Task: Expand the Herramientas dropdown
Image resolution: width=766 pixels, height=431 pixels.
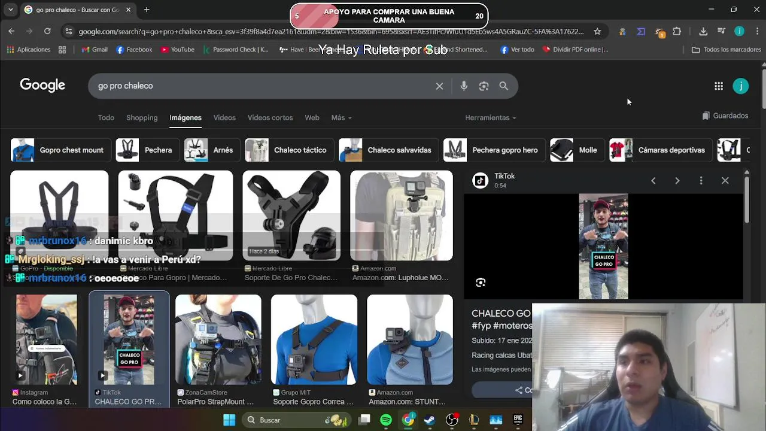Action: [x=491, y=118]
